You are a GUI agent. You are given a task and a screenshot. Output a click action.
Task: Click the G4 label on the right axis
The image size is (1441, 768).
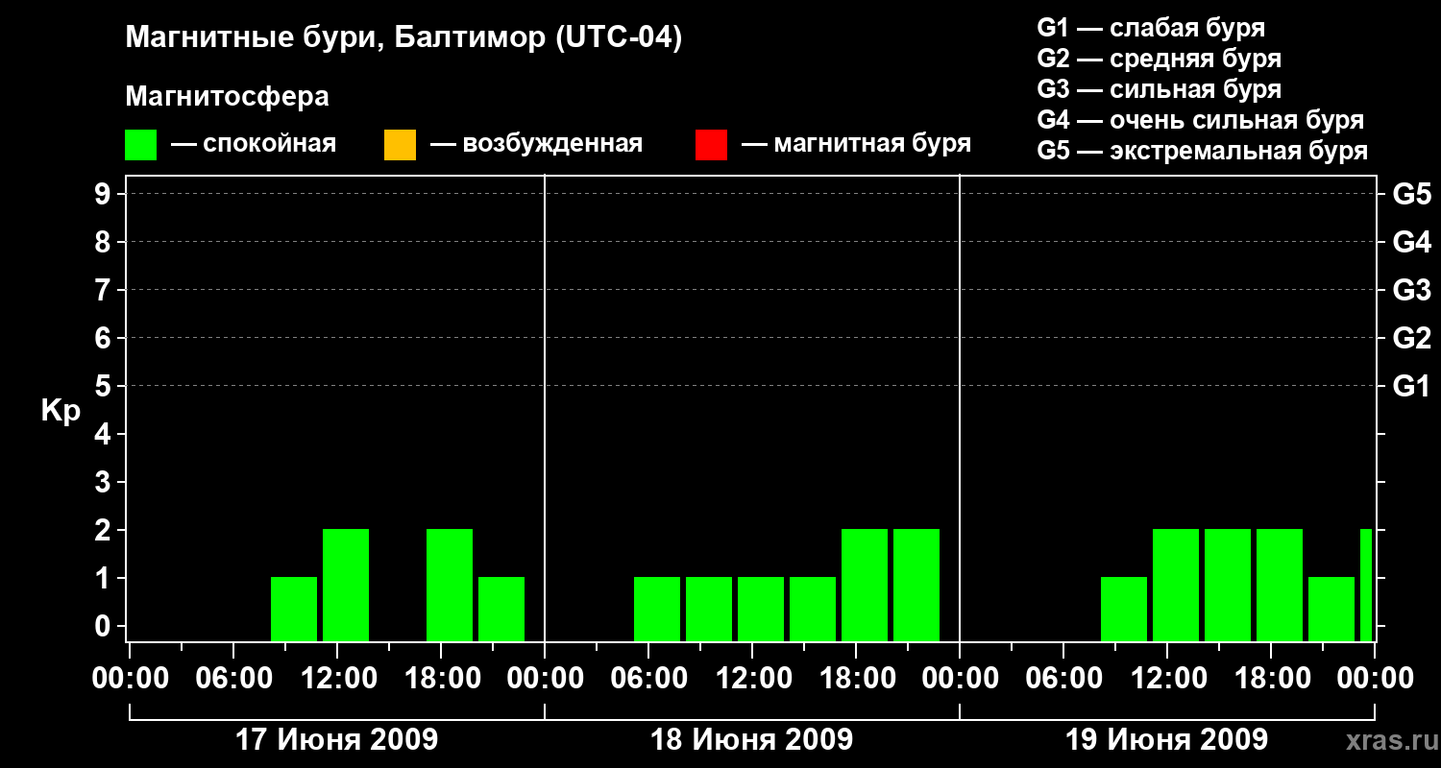(1411, 242)
